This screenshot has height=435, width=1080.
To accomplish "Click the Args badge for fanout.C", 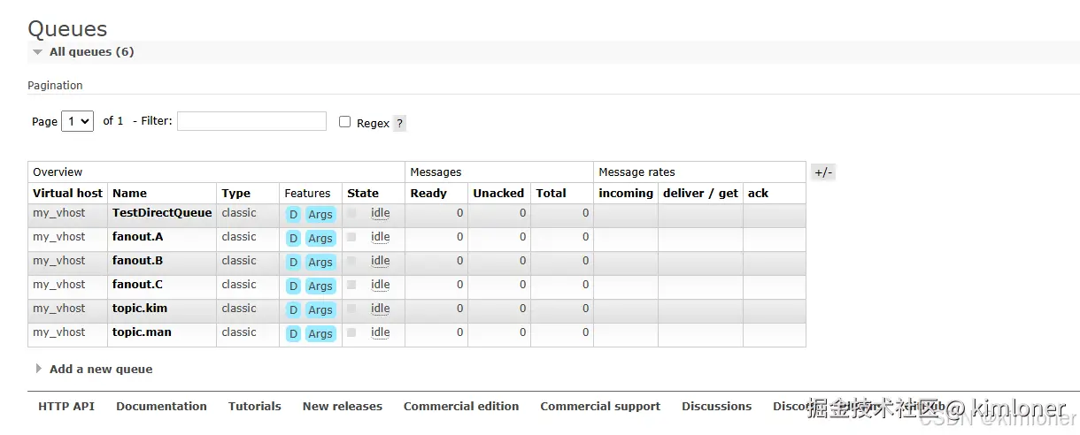I will pos(320,286).
